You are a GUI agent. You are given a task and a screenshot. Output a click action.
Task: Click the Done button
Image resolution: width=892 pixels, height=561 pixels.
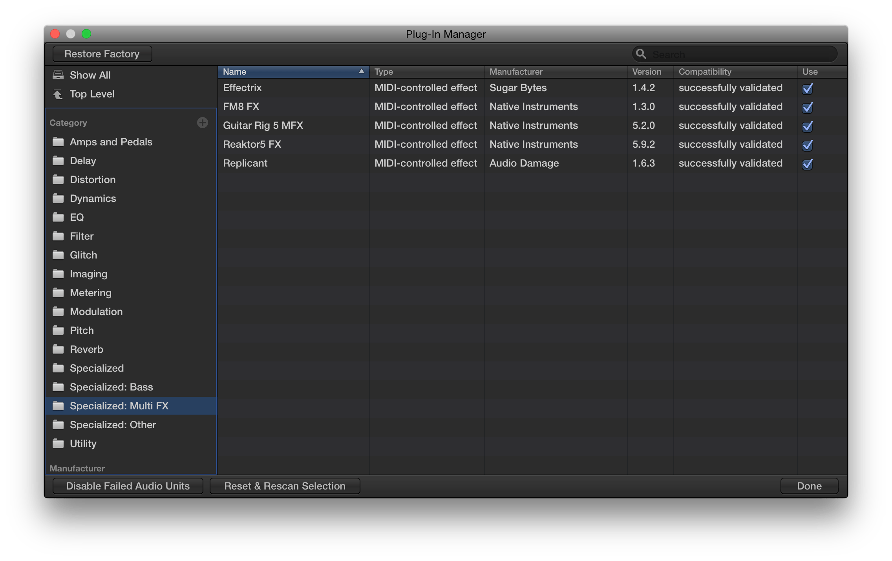pos(808,486)
